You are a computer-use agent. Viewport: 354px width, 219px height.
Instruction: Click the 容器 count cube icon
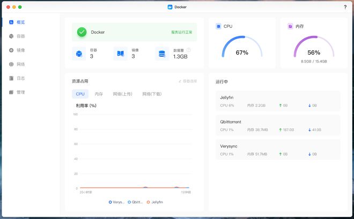pos(79,54)
